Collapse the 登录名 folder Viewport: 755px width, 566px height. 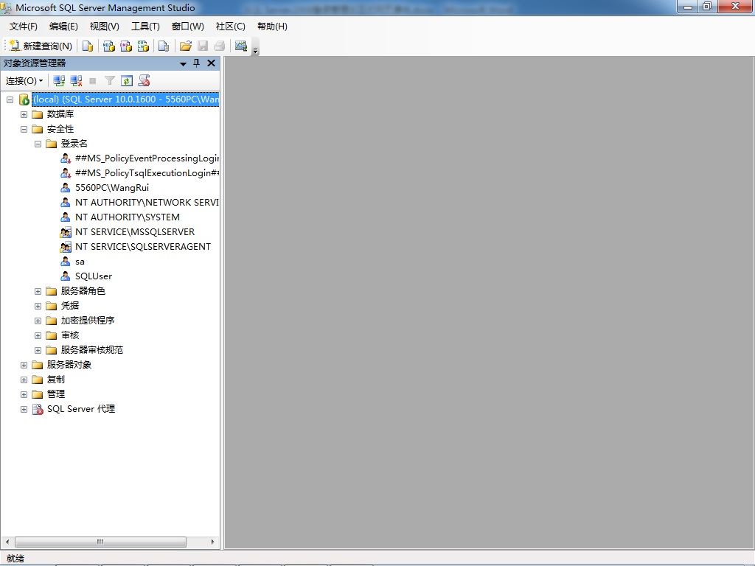click(38, 144)
